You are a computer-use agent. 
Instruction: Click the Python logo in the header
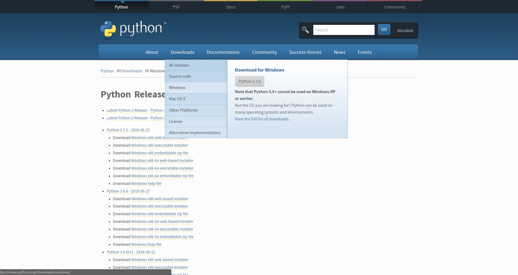133,29
